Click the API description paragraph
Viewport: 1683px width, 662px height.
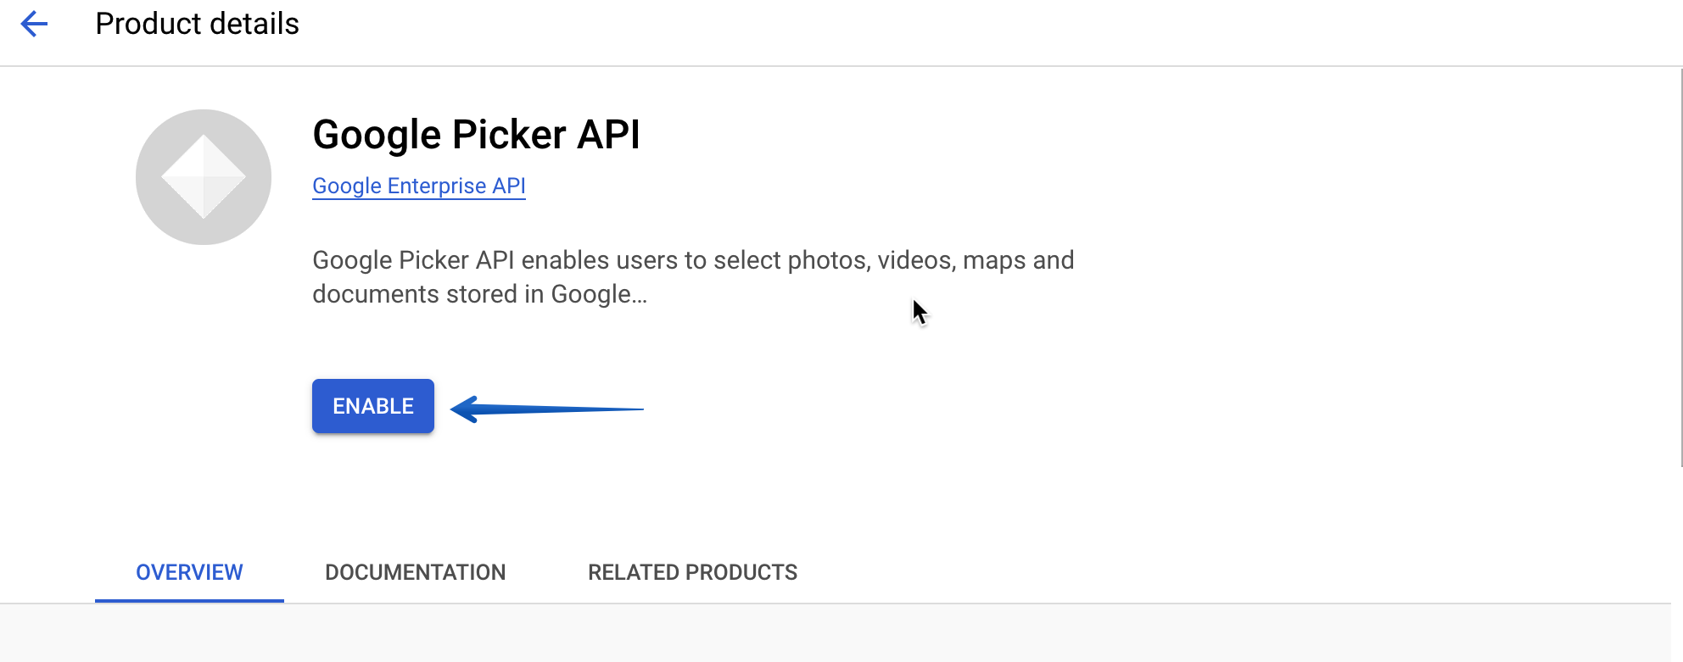tap(693, 277)
